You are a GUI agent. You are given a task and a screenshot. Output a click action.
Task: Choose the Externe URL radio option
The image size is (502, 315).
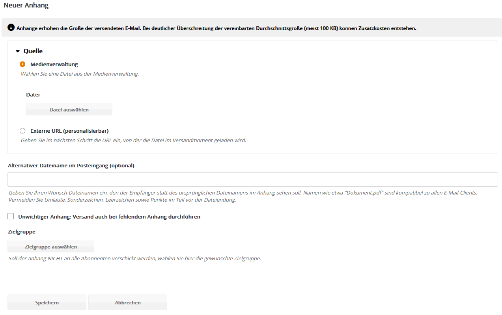22,131
